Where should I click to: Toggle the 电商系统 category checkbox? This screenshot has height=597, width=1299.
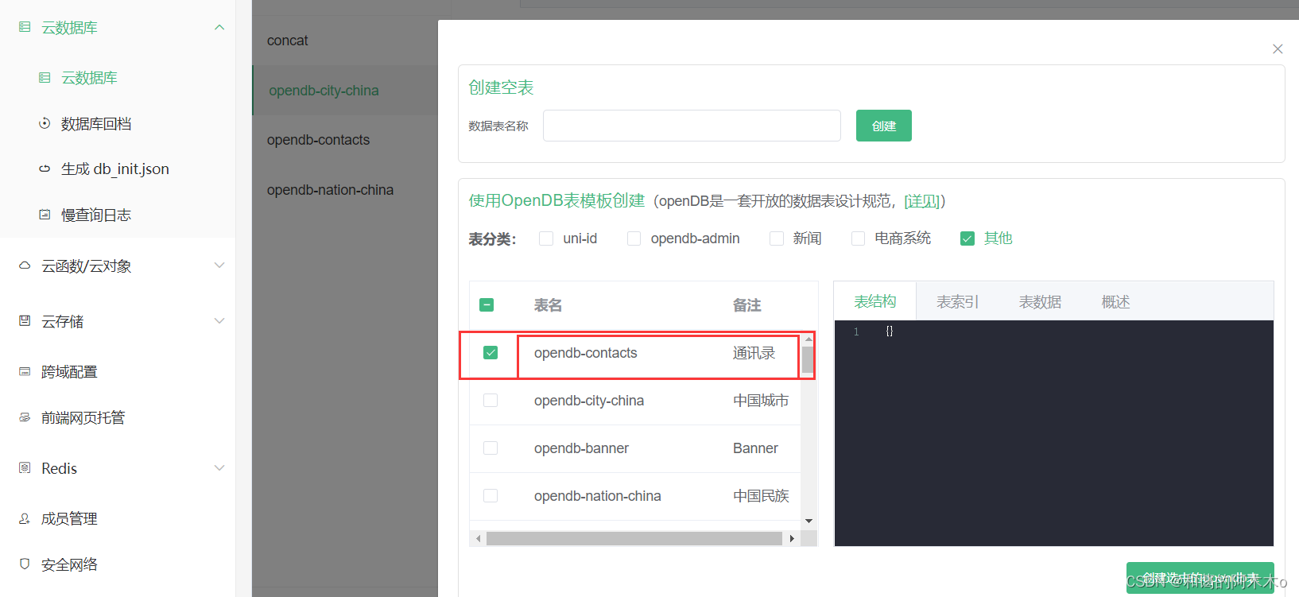tap(858, 238)
